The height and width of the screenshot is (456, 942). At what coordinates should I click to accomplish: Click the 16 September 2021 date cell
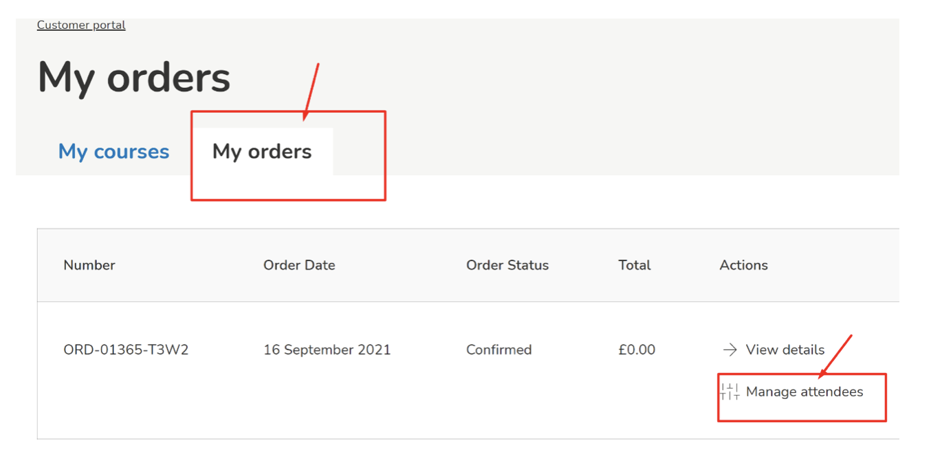(327, 350)
